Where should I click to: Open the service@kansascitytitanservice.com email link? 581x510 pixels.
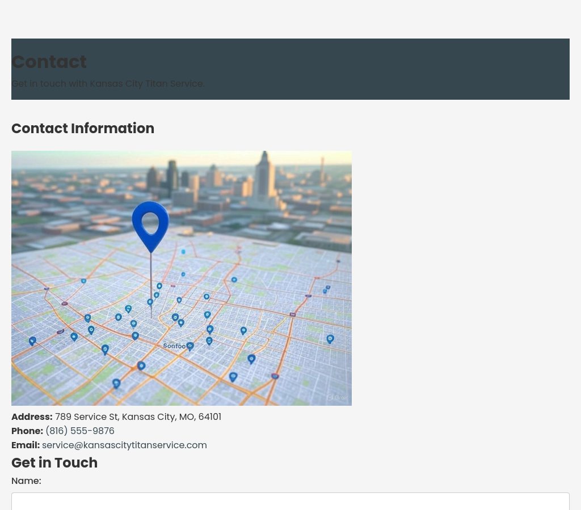pos(124,445)
